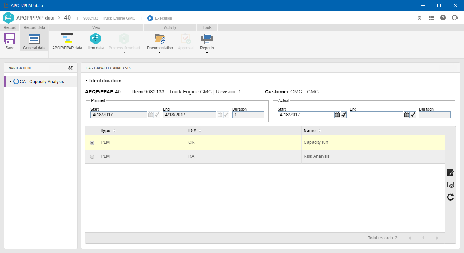Clear Actual End date with the eraser icon
464x253 pixels.
coord(413,115)
